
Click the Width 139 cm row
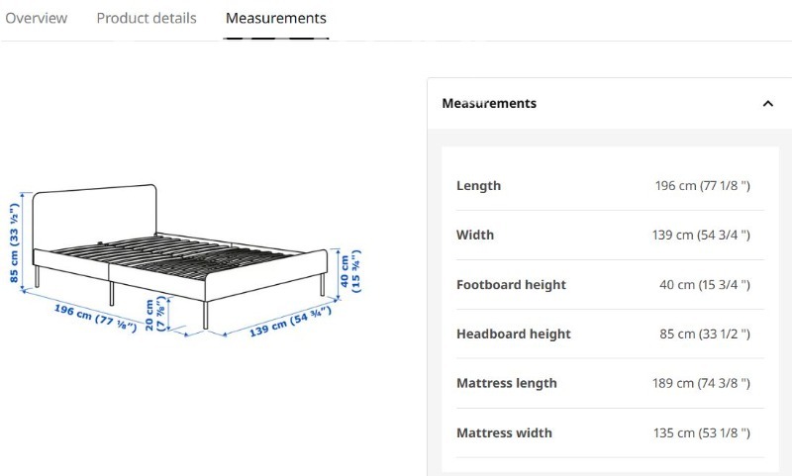click(x=610, y=236)
